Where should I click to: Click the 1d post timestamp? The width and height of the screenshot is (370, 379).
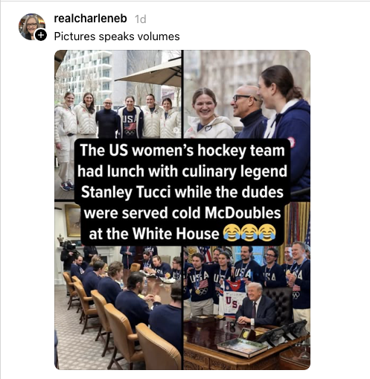140,19
